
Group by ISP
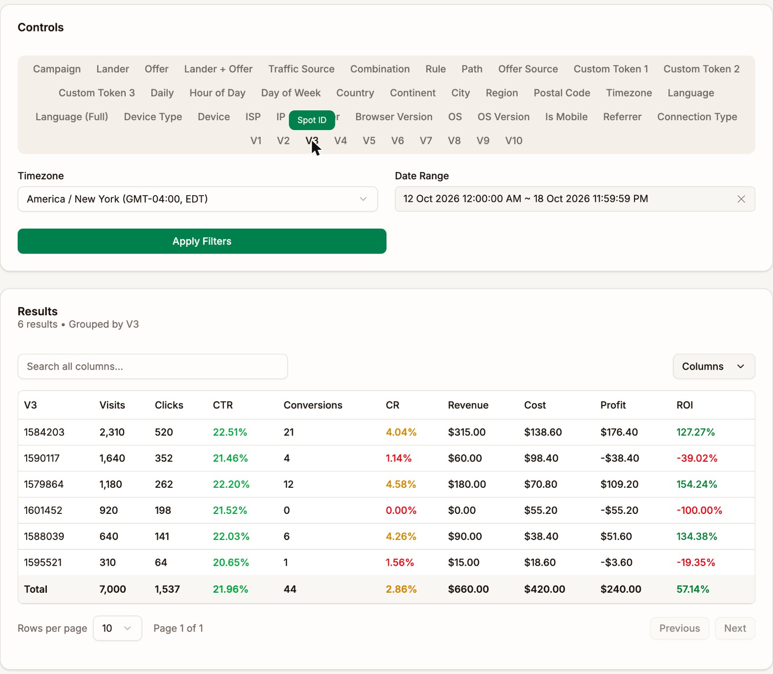pyautogui.click(x=253, y=117)
